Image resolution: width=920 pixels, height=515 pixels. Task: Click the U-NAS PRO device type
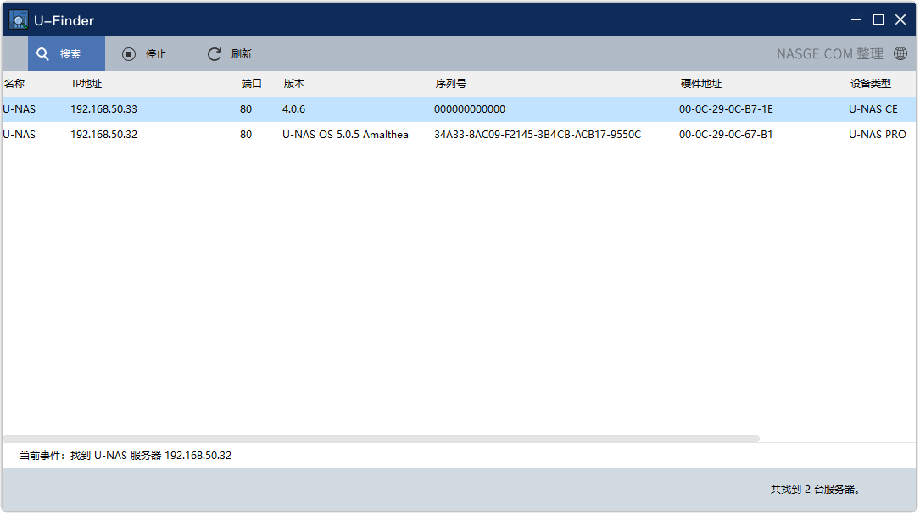pos(877,134)
